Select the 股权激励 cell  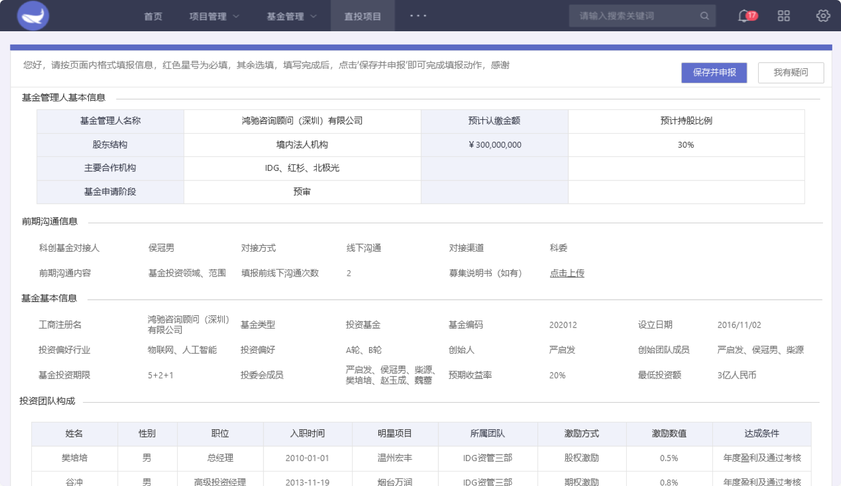(582, 458)
